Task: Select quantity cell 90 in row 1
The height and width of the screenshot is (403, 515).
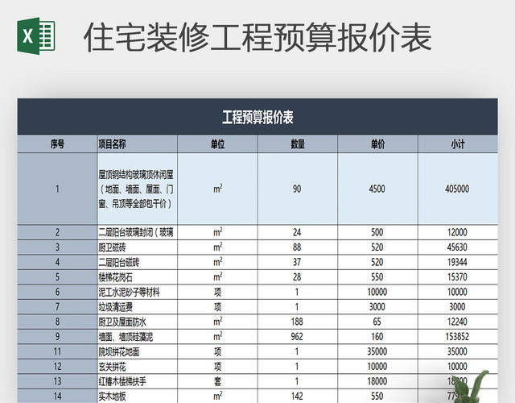Action: 298,189
